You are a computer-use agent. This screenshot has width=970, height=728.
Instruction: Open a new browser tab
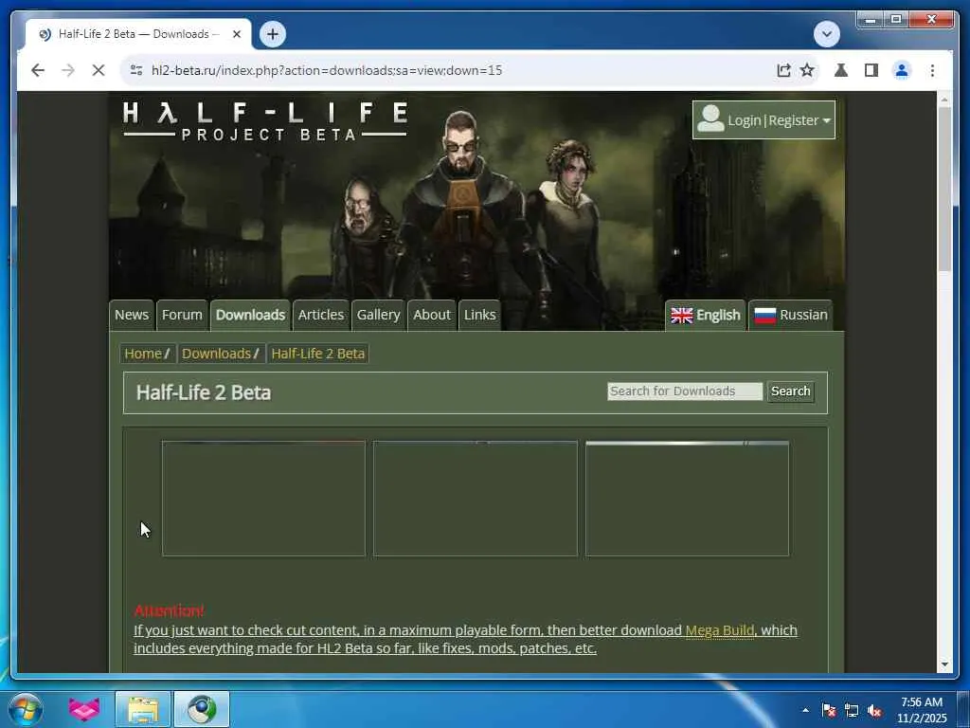[273, 34]
